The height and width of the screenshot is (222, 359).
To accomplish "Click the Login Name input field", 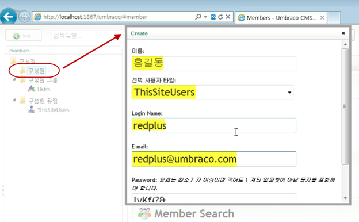I will coord(214,125).
